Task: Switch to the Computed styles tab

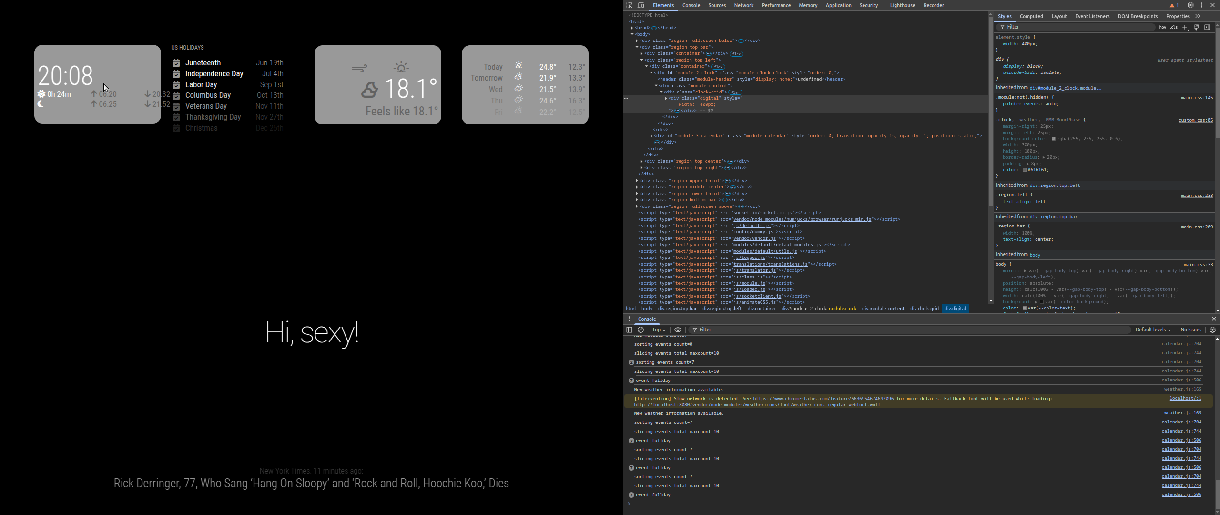Action: pos(1031,16)
